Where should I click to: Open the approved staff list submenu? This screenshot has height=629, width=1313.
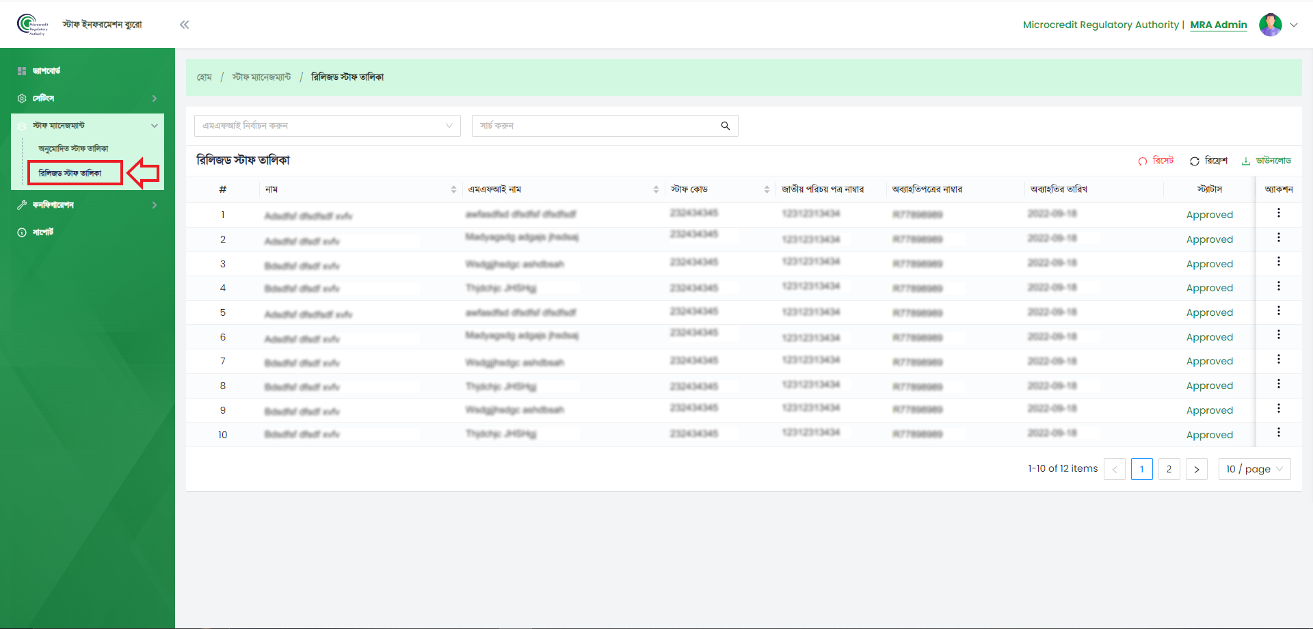click(x=73, y=148)
